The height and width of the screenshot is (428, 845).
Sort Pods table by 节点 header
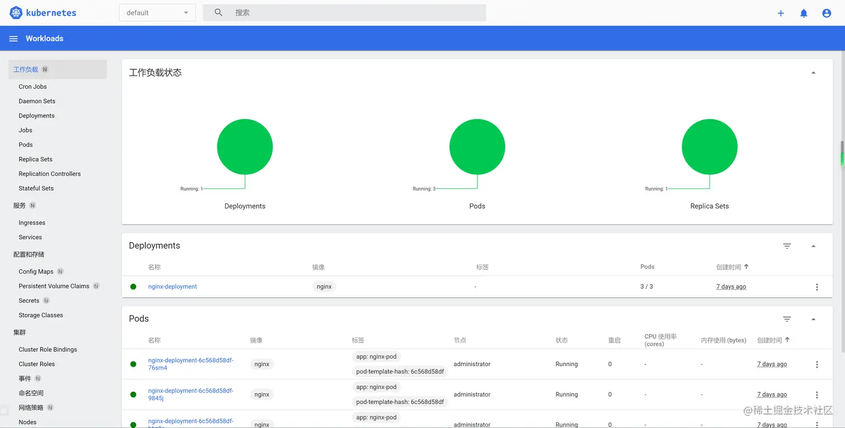(460, 340)
